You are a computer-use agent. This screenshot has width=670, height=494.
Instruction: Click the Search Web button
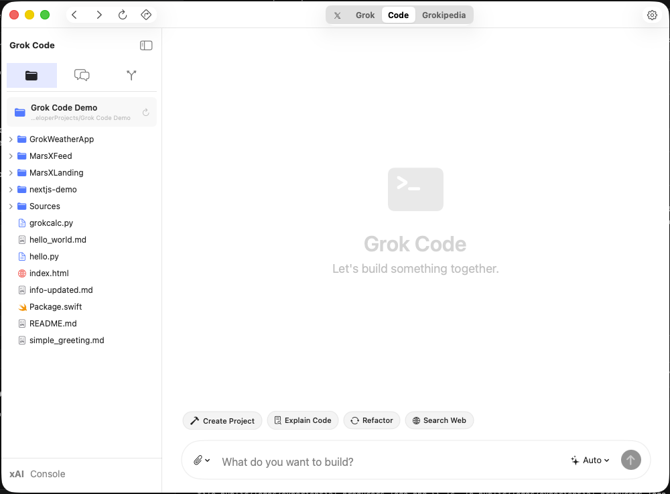[440, 420]
